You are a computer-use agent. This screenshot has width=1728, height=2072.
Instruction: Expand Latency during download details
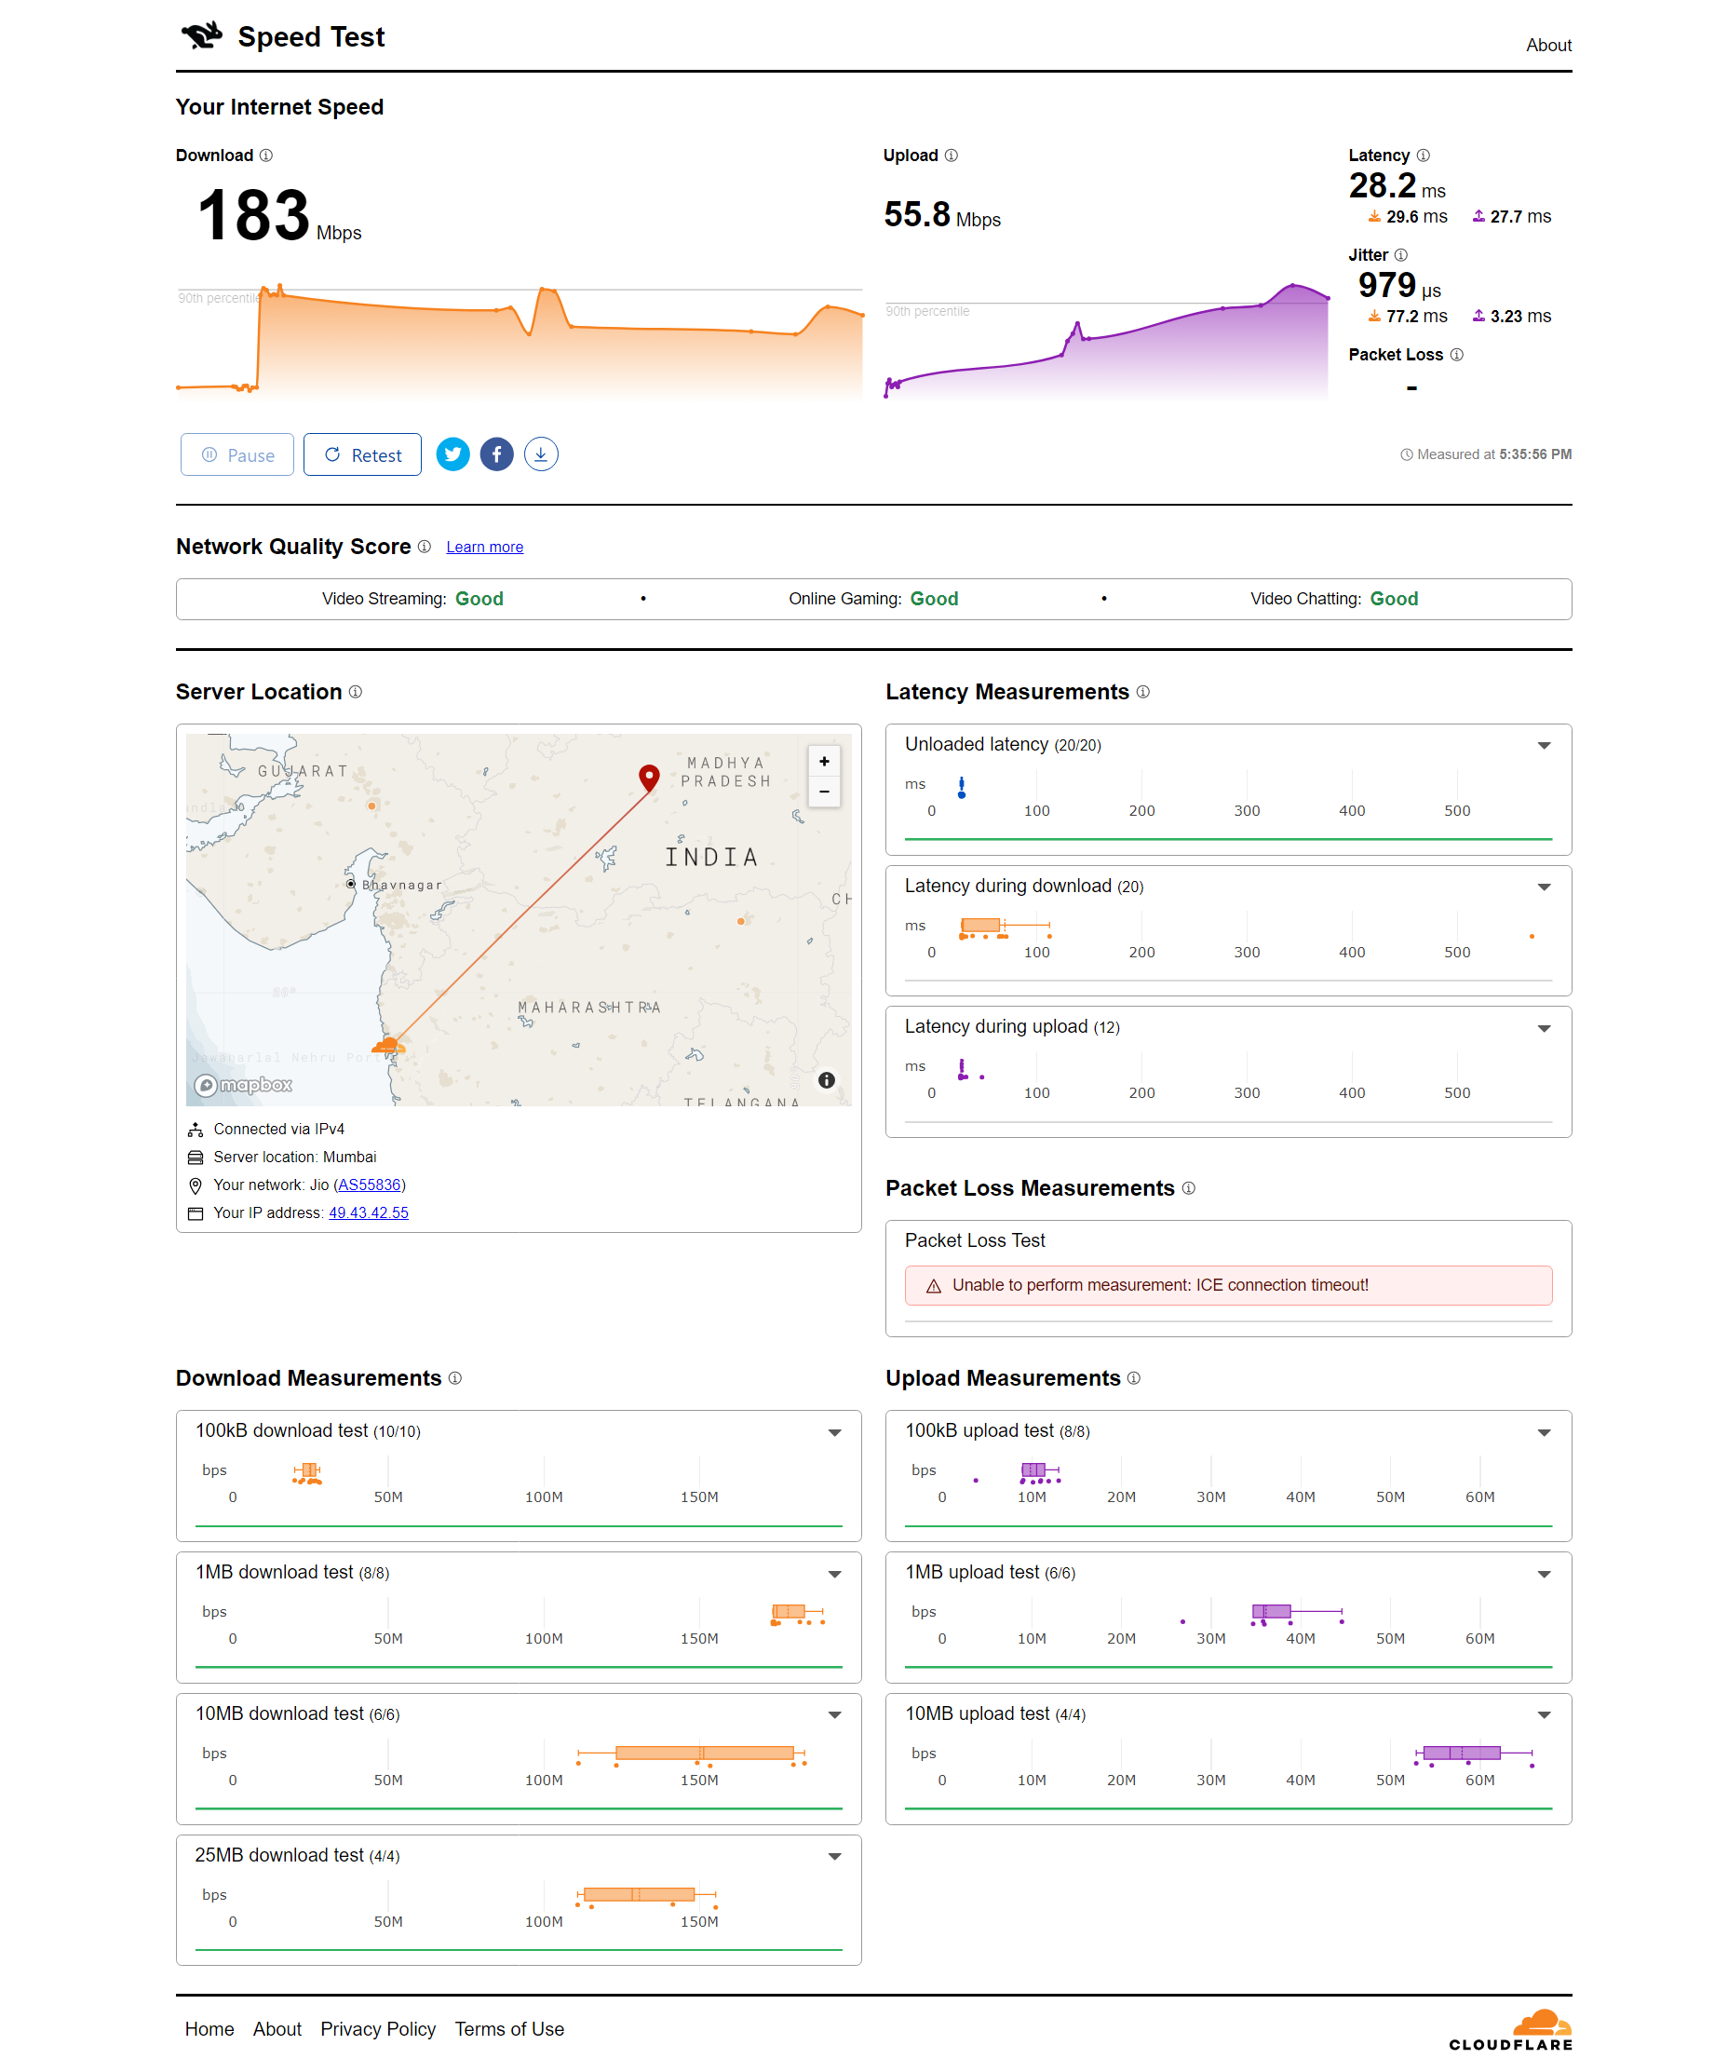[1544, 887]
